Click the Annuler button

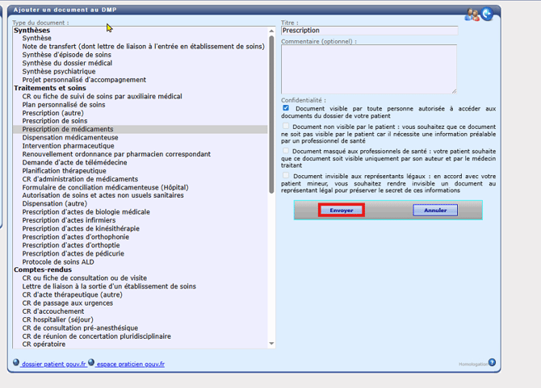coord(435,211)
